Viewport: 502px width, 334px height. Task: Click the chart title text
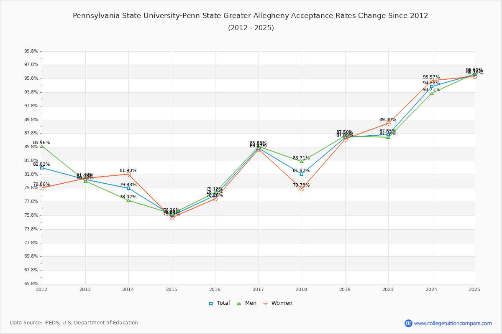pos(251,16)
